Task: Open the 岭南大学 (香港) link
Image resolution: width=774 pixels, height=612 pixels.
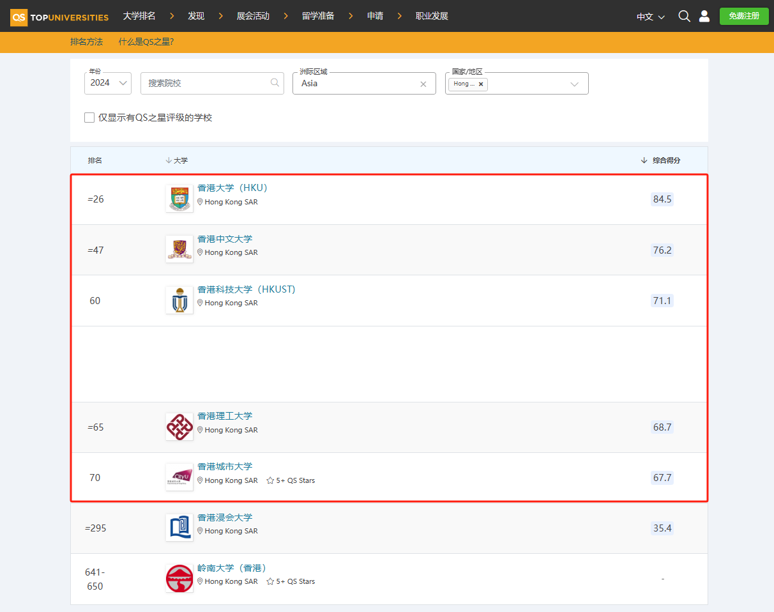Action: 232,568
